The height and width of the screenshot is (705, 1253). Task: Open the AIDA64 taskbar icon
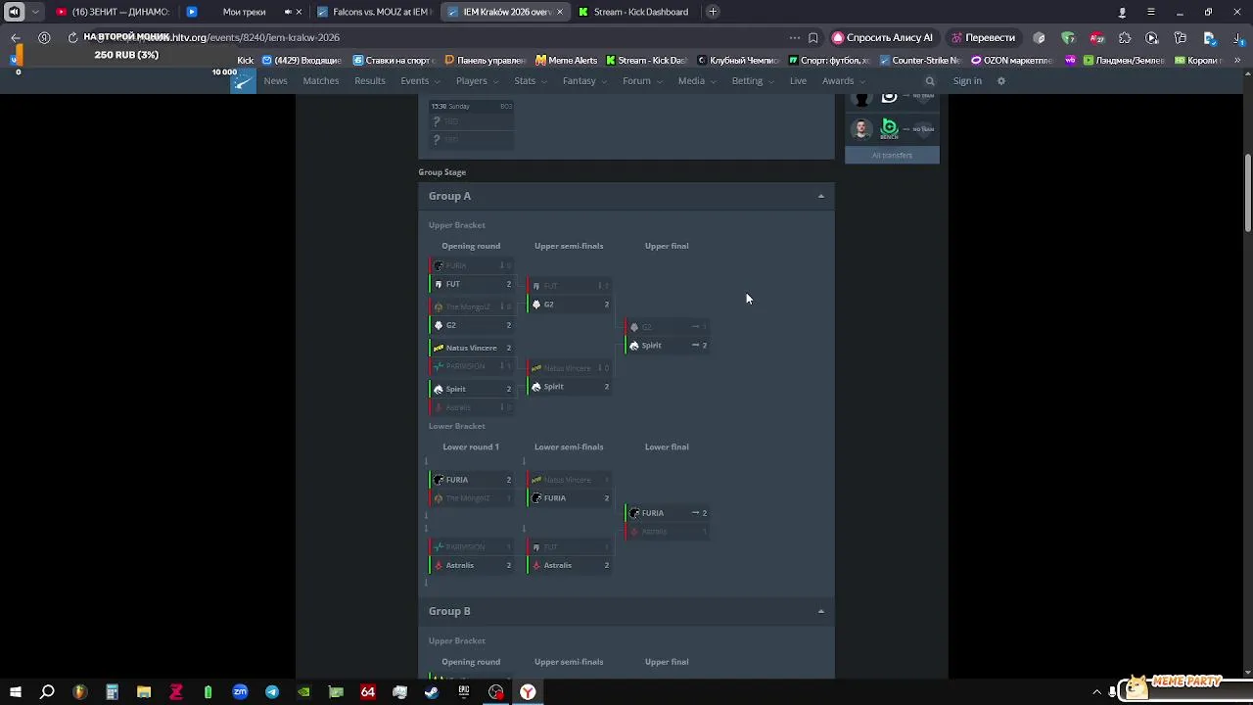[368, 692]
